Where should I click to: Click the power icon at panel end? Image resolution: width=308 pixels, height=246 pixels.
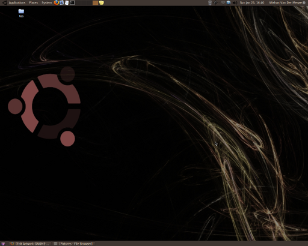pyautogui.click(x=304, y=2)
